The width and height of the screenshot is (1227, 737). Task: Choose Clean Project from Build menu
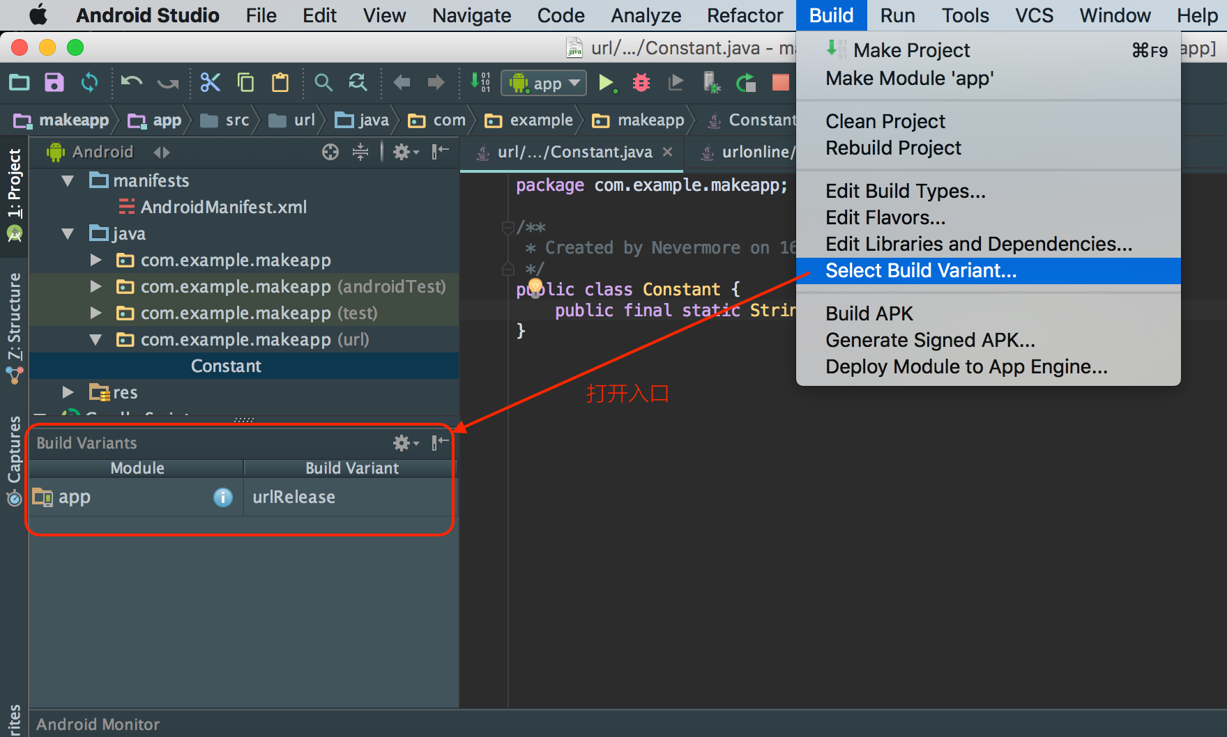tap(988, 121)
